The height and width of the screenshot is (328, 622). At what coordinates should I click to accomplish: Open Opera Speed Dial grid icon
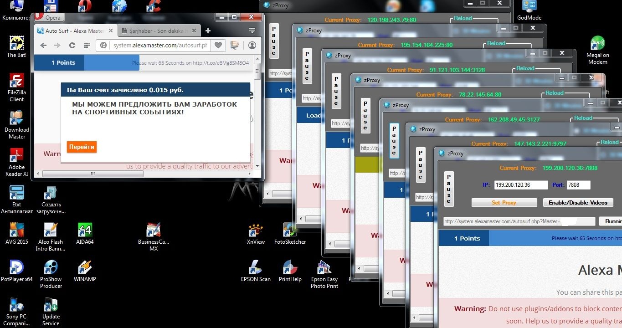point(87,45)
